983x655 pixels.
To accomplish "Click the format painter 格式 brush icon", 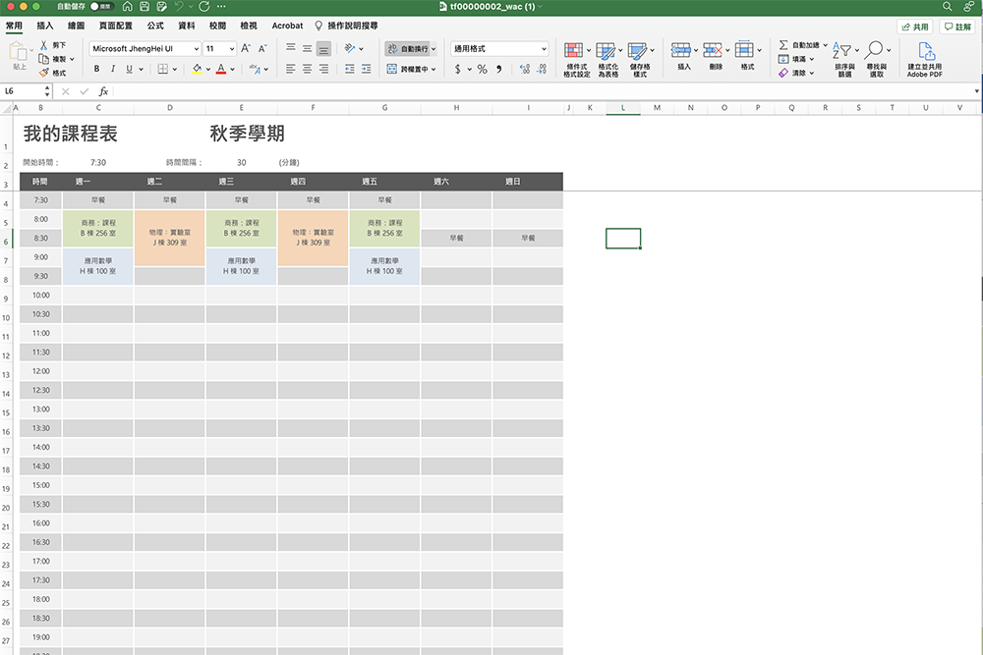I will click(x=44, y=73).
